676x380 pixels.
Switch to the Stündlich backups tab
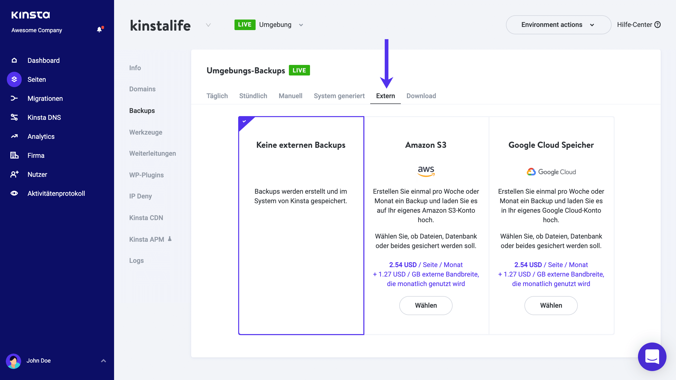253,96
